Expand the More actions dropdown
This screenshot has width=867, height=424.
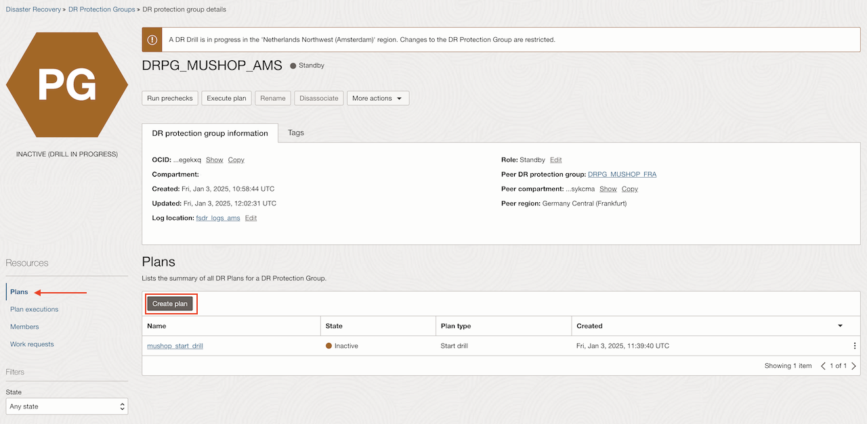point(377,98)
